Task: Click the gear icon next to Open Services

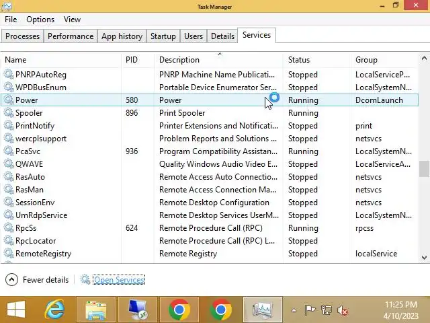Action: tap(85, 280)
